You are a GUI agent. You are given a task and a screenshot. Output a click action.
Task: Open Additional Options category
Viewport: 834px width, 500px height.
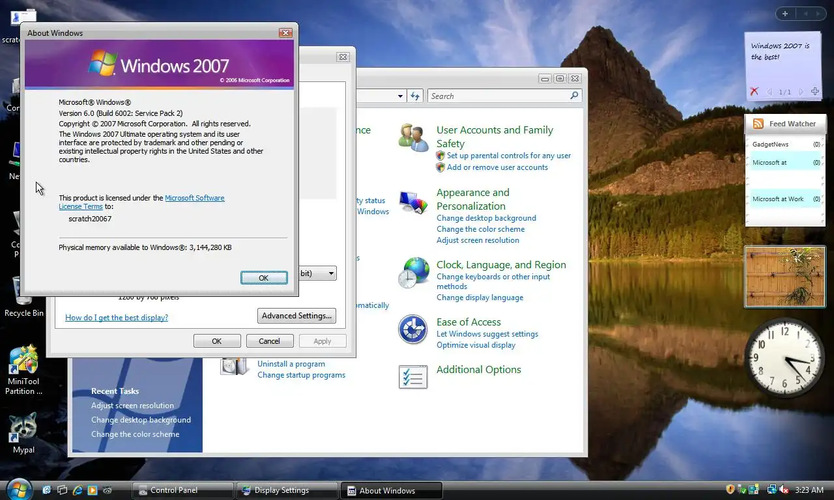pyautogui.click(x=479, y=370)
